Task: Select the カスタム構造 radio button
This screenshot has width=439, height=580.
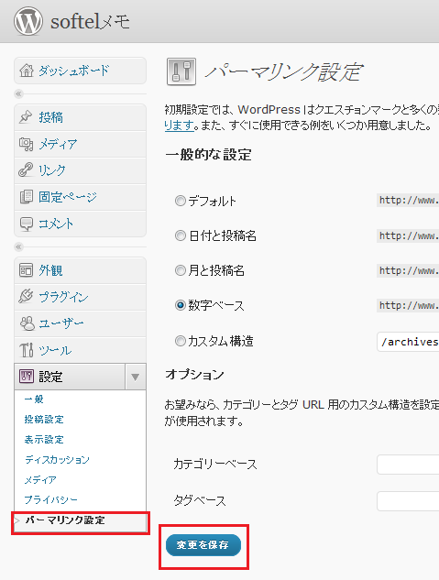Action: pos(181,341)
